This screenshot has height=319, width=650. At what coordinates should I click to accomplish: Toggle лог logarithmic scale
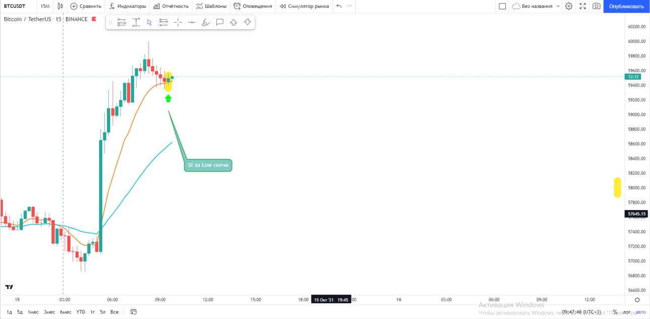click(x=627, y=312)
